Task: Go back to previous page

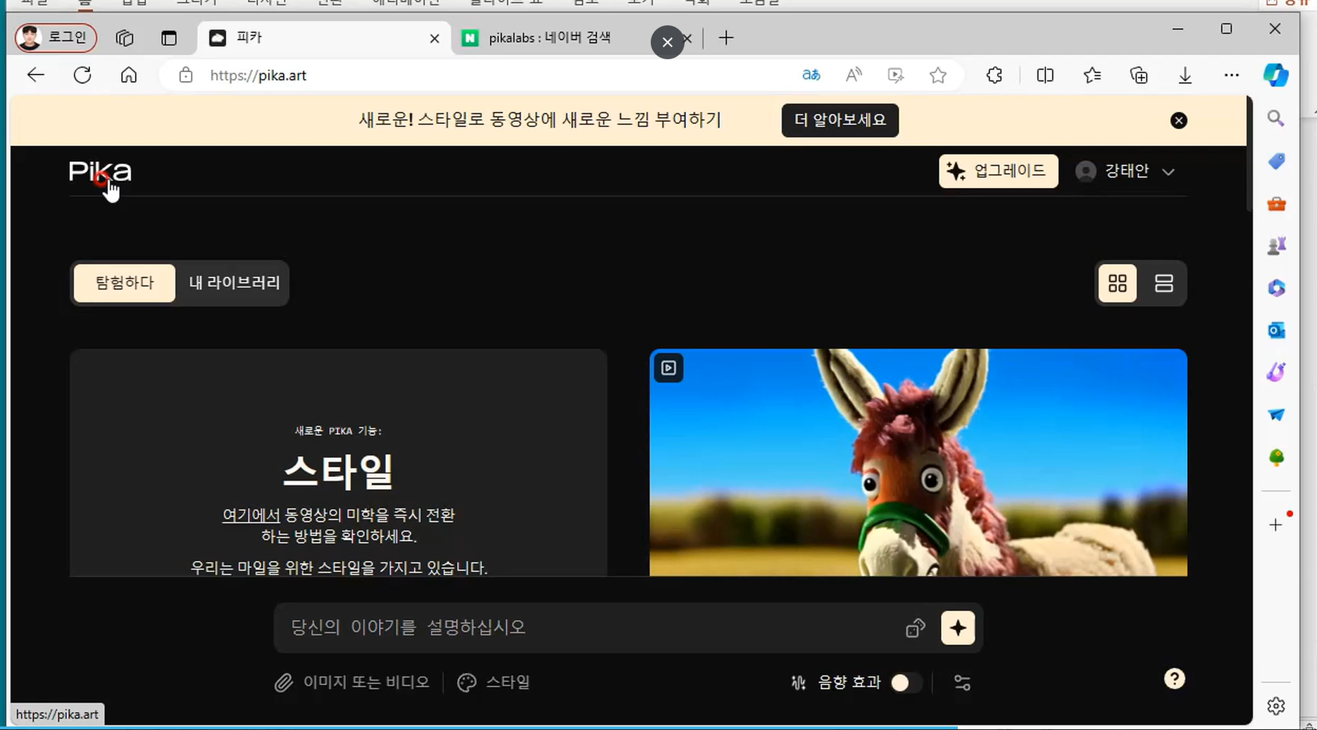Action: point(36,75)
